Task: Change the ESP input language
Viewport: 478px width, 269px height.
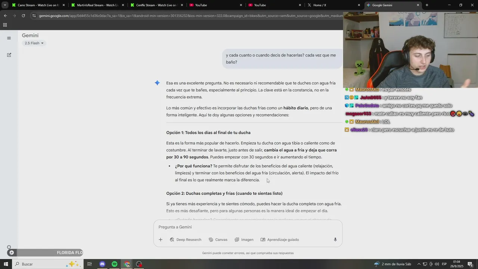Action: click(x=444, y=264)
